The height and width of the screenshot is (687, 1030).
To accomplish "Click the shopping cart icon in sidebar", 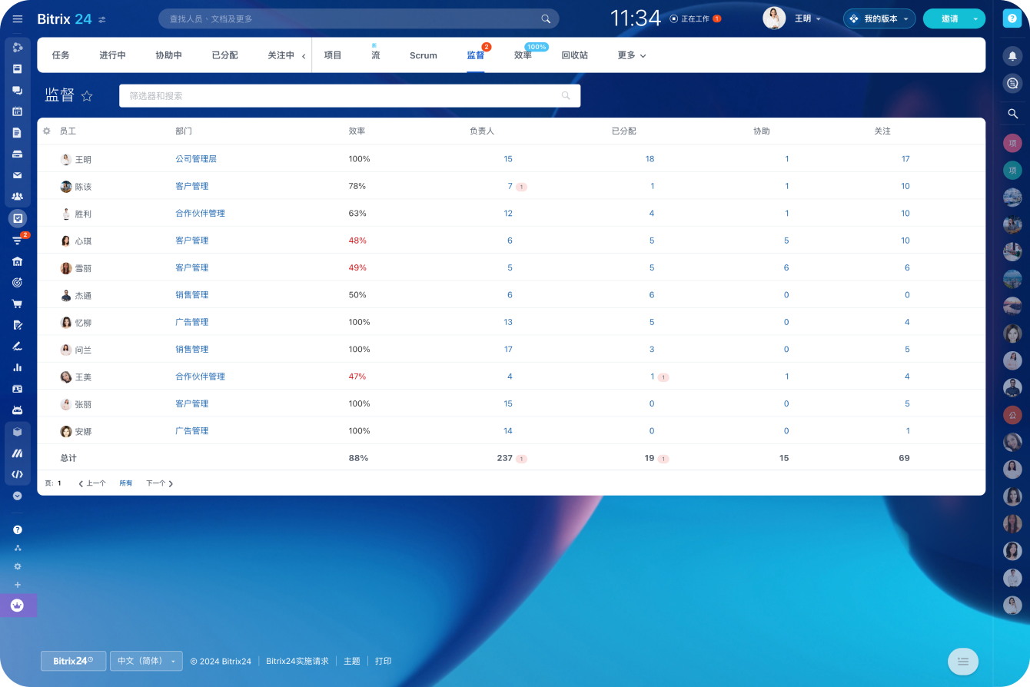I will tap(18, 304).
